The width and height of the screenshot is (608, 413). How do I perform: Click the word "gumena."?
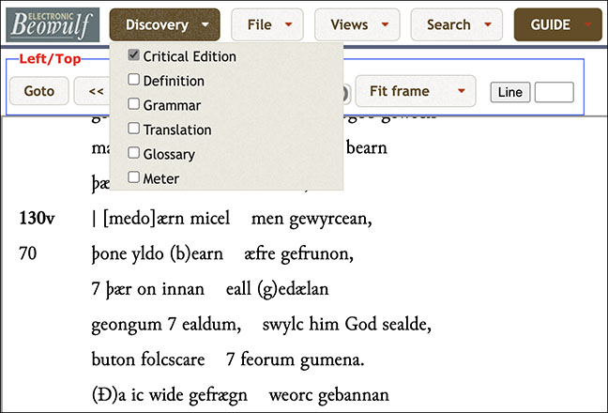tap(332, 360)
